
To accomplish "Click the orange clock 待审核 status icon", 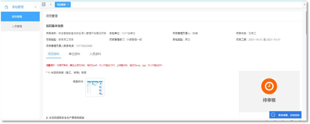I will (x=269, y=86).
